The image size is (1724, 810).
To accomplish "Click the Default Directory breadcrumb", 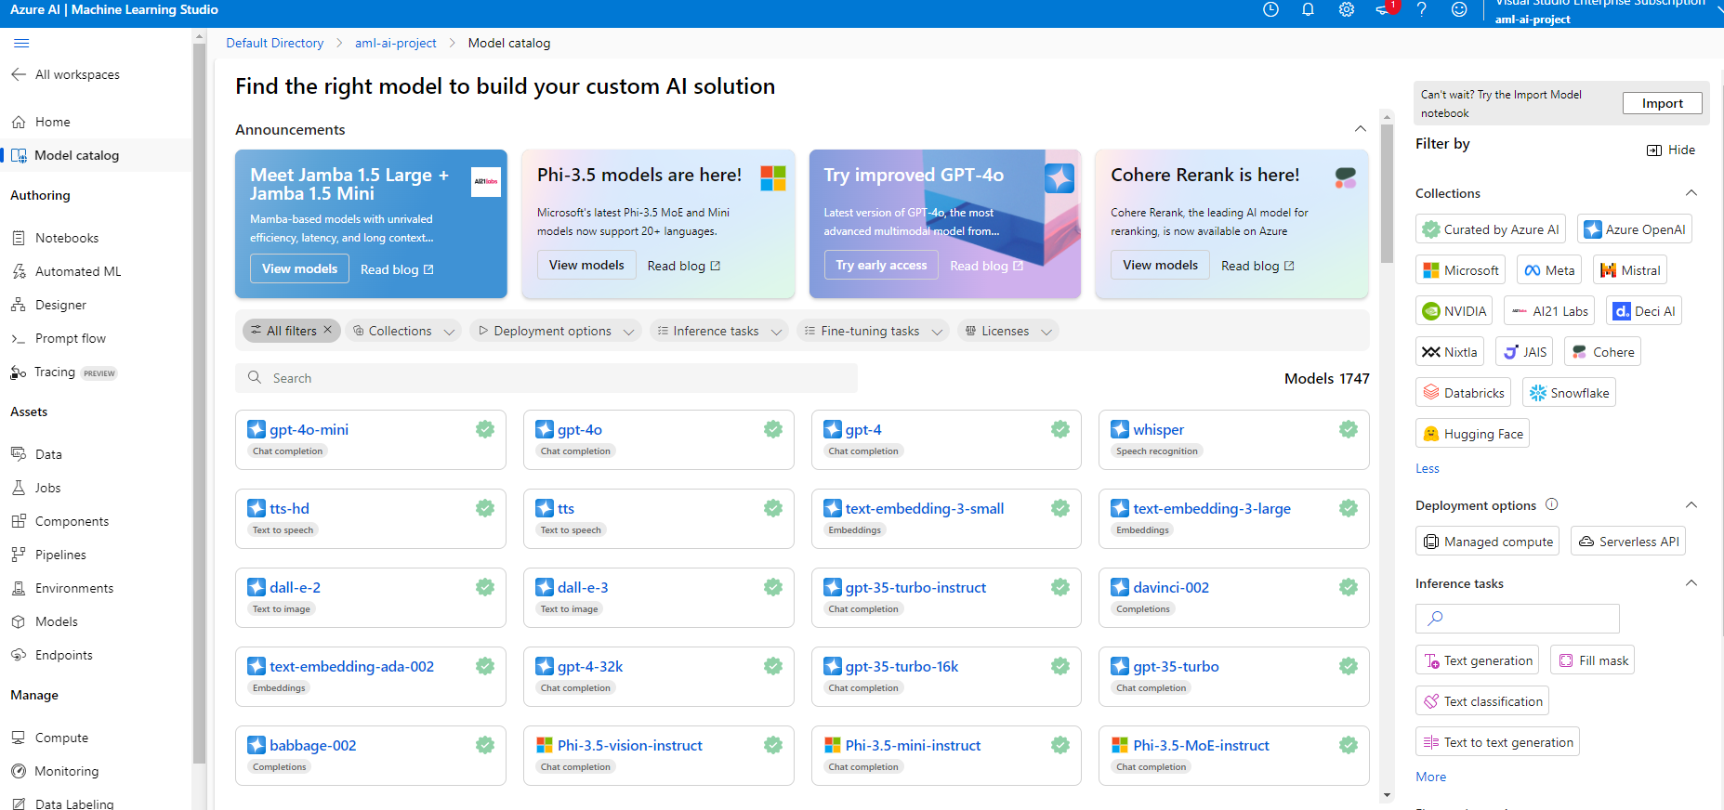I will (x=275, y=43).
